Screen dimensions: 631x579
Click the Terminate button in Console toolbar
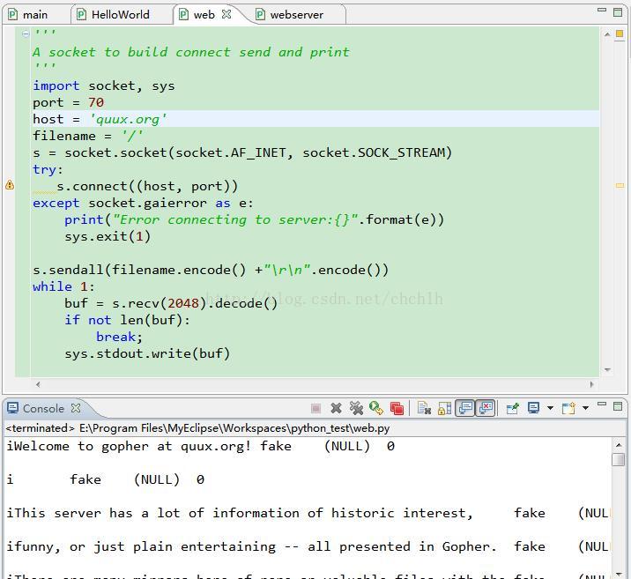[315, 409]
